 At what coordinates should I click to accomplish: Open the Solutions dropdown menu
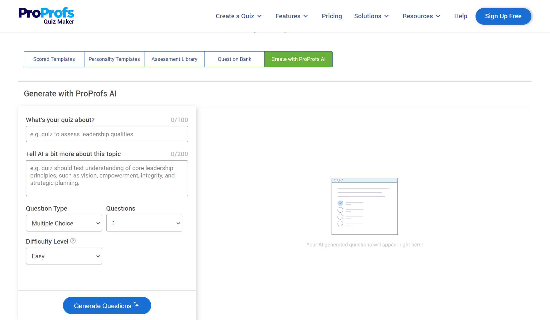tap(371, 16)
